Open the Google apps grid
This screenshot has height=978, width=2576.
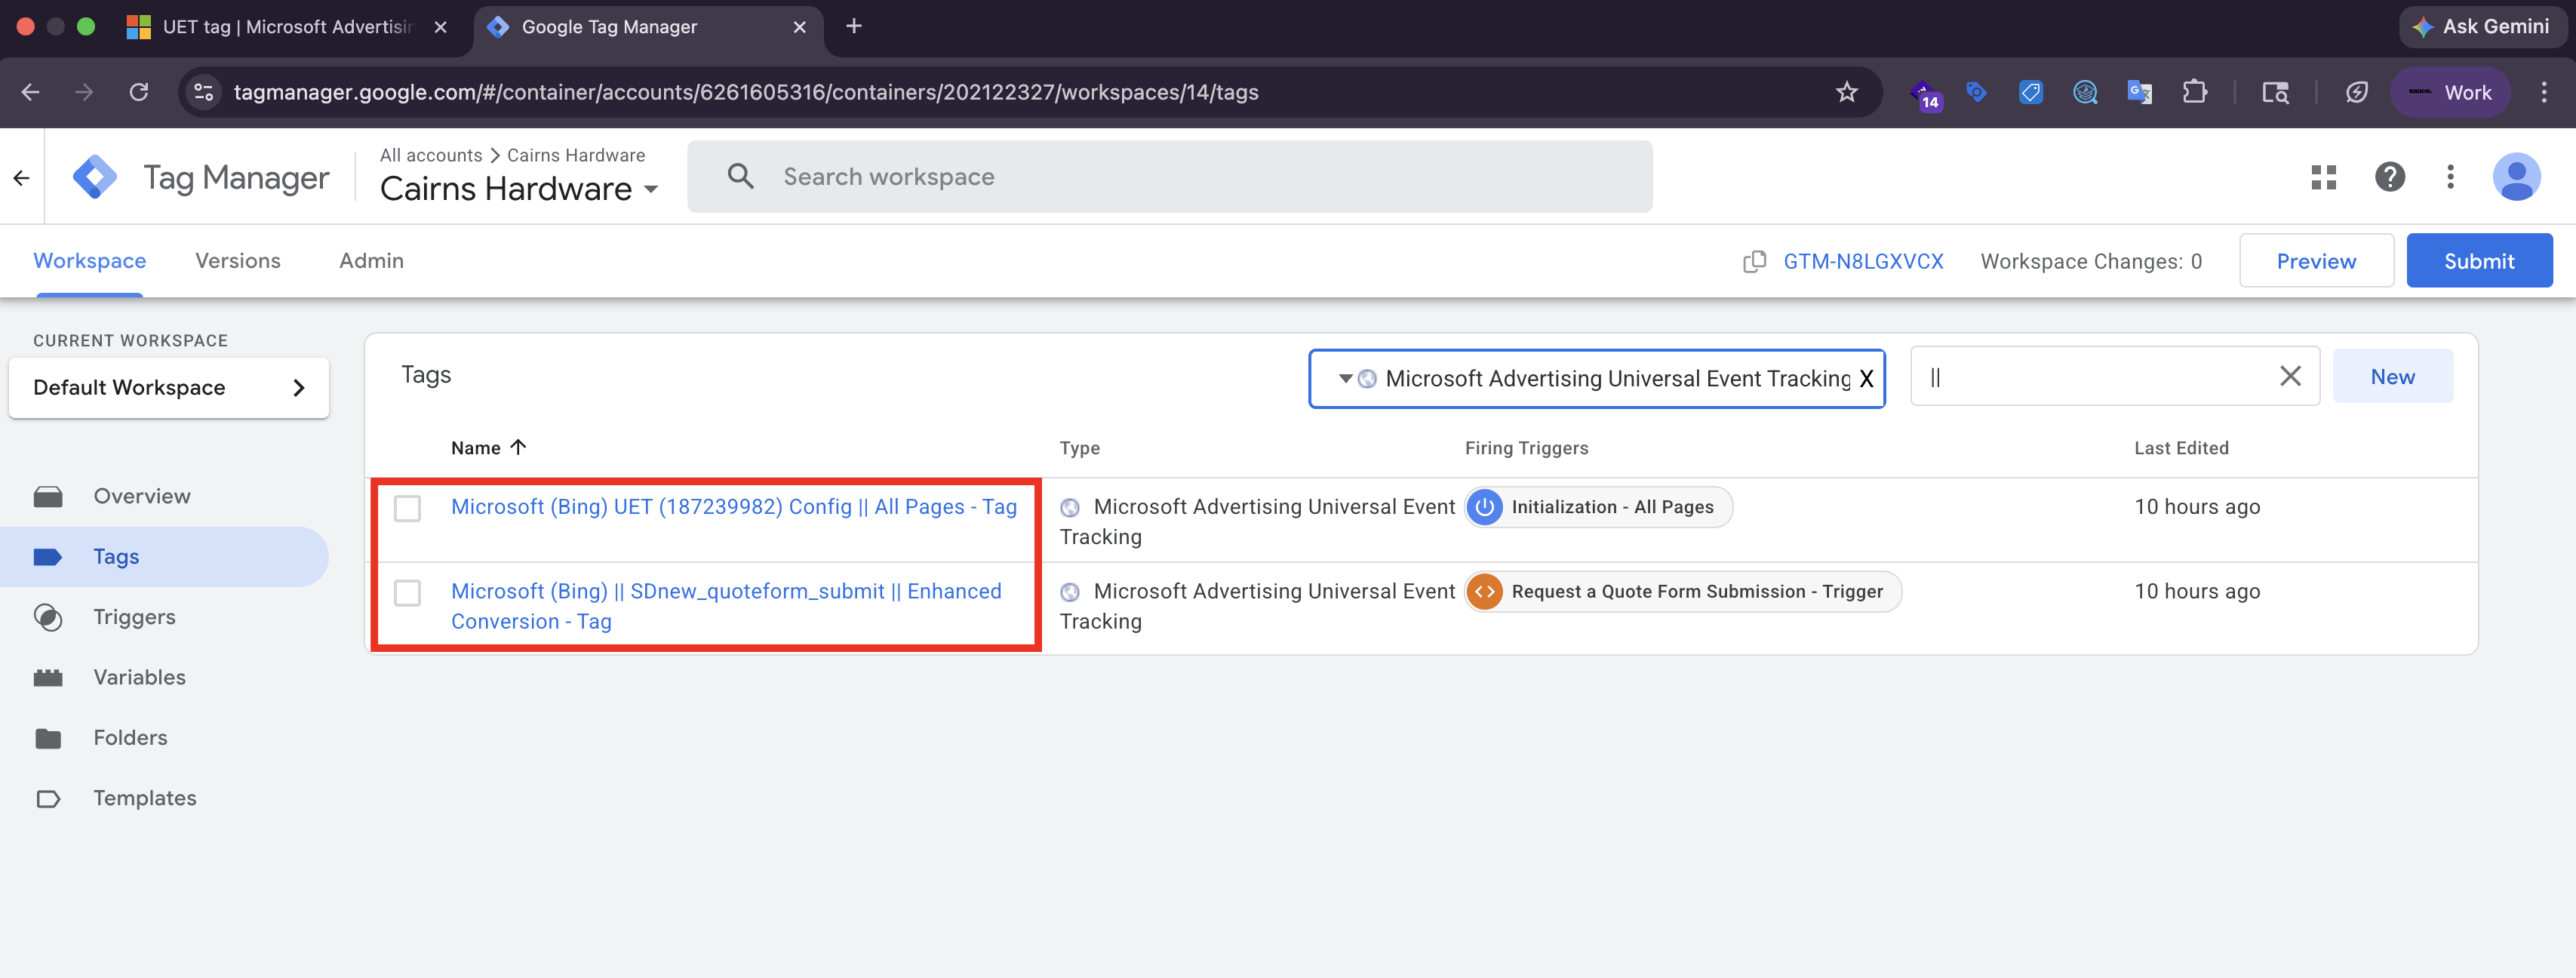click(x=2324, y=177)
